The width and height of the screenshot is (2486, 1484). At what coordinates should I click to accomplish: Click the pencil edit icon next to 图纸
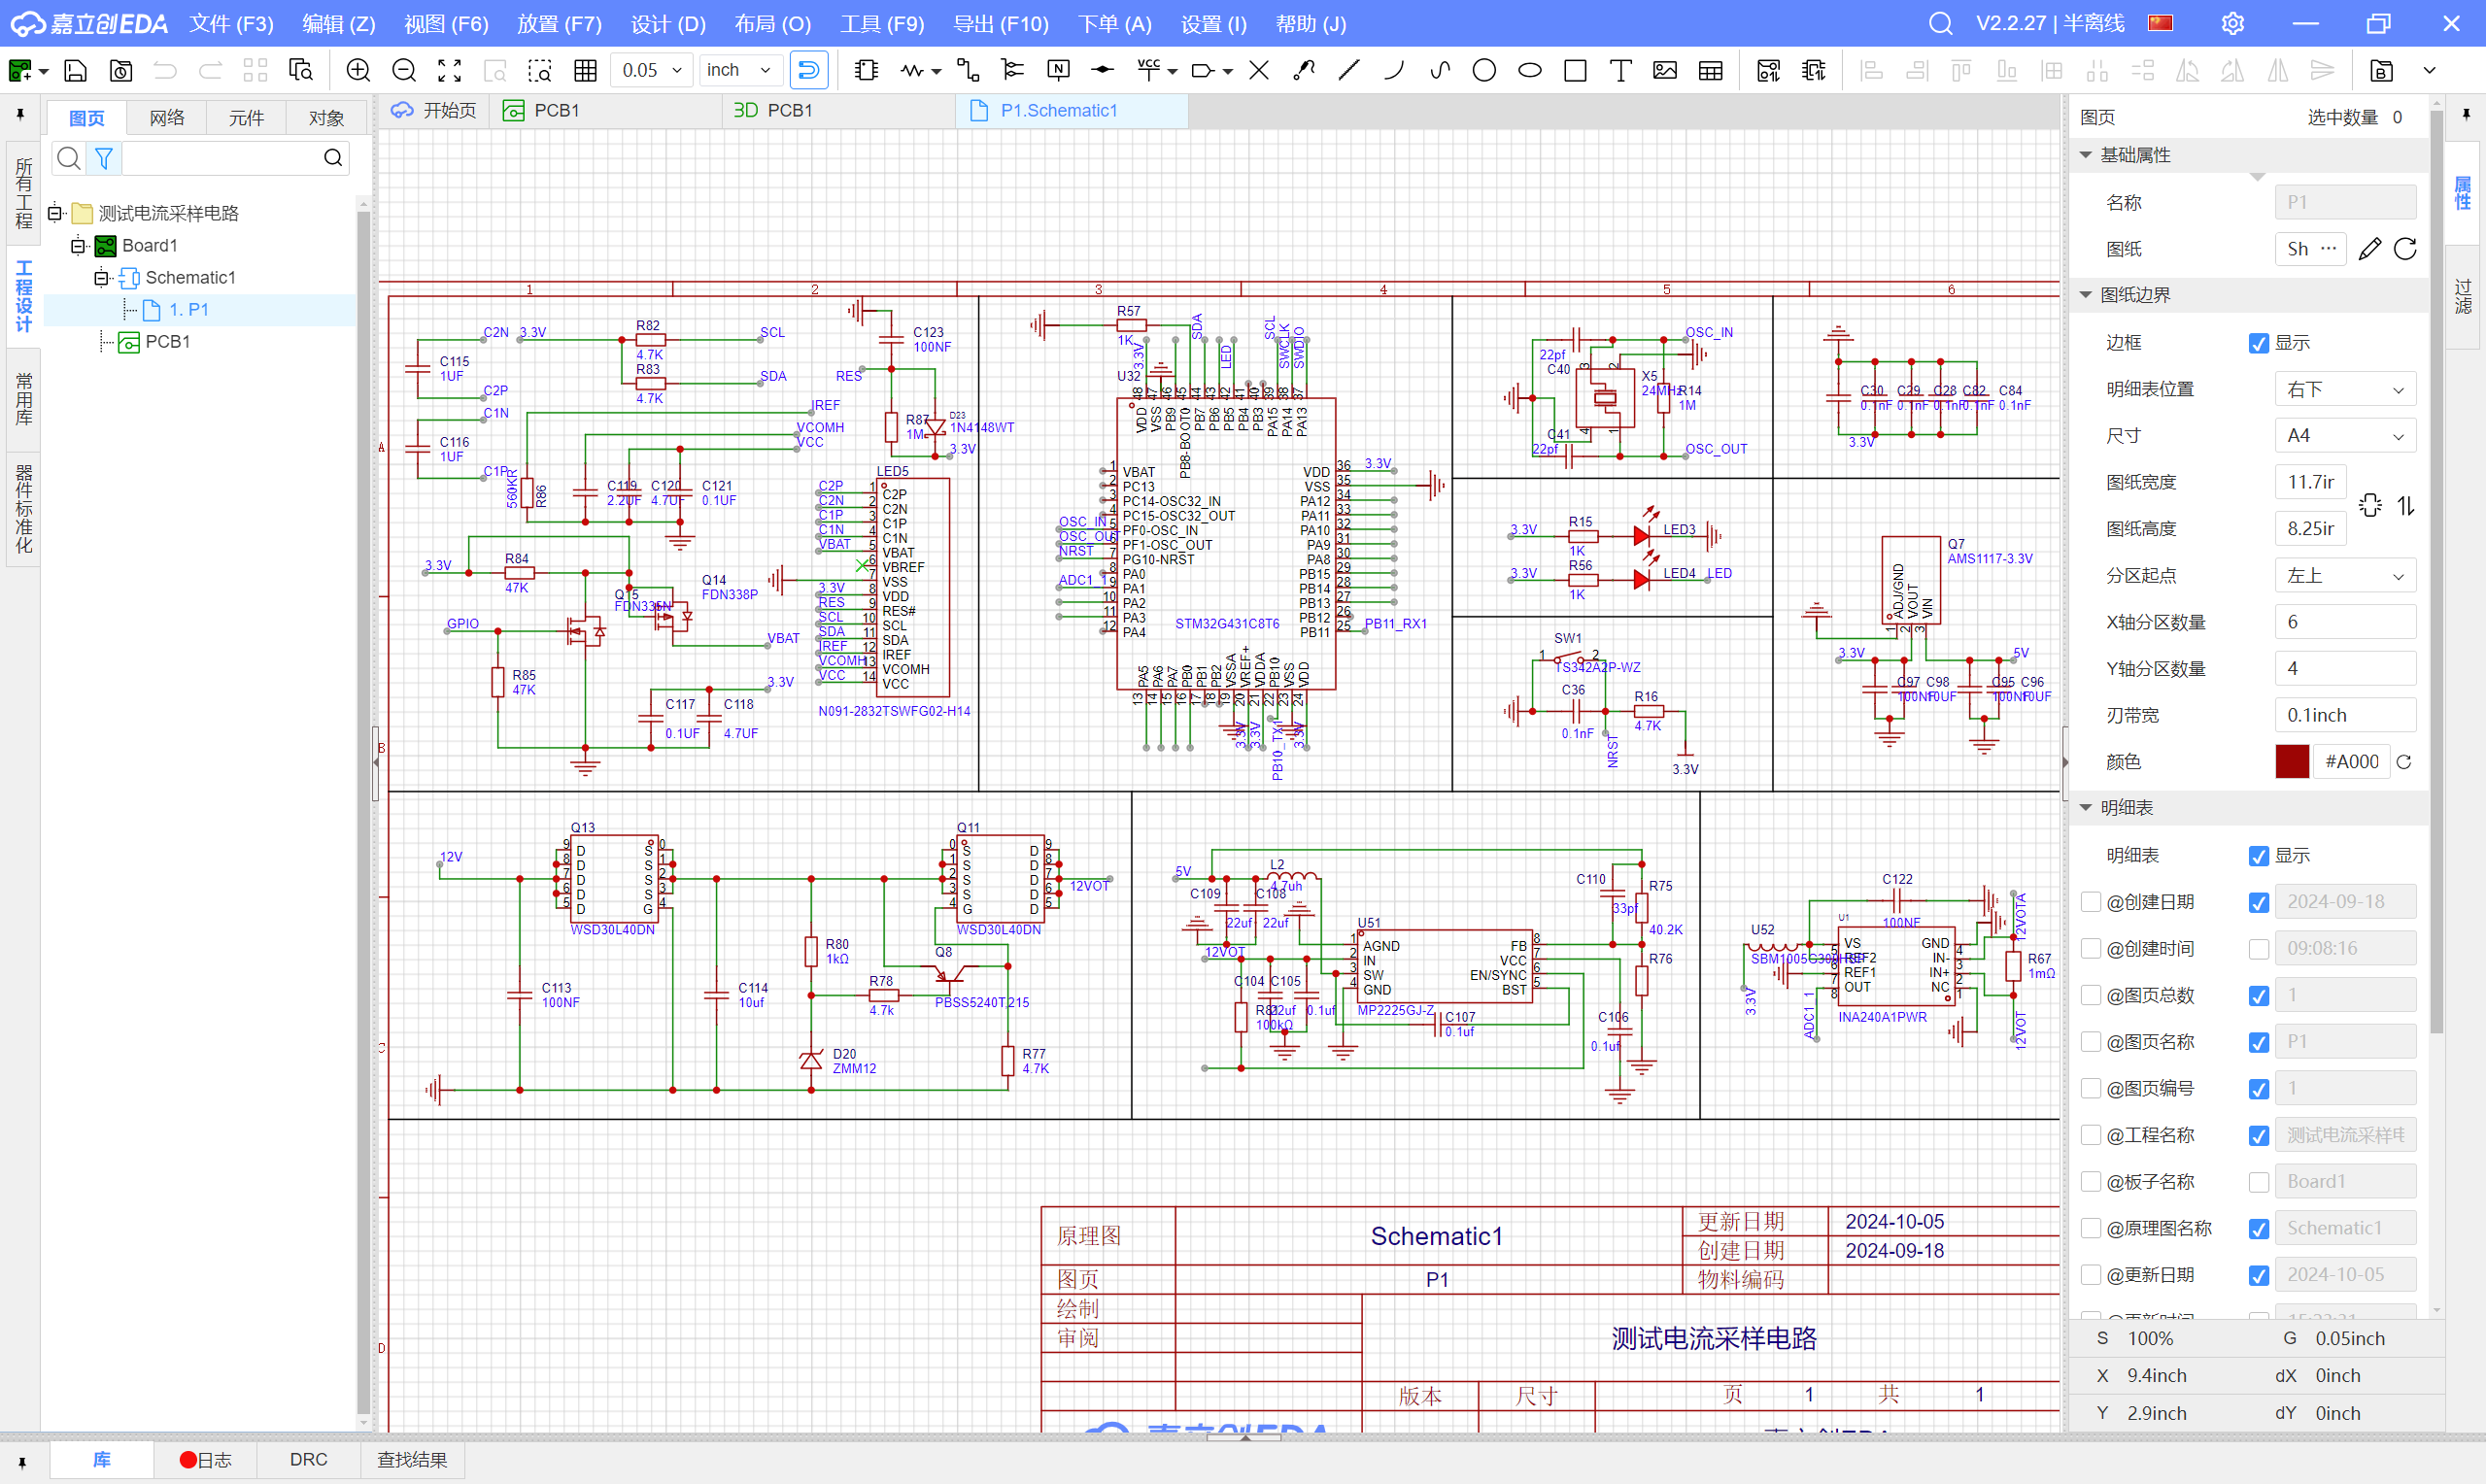click(2369, 249)
